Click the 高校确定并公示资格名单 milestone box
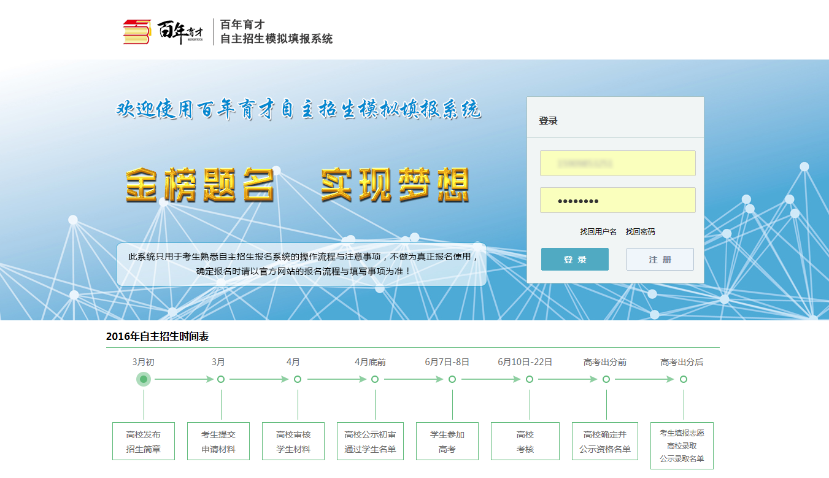 pyautogui.click(x=605, y=441)
